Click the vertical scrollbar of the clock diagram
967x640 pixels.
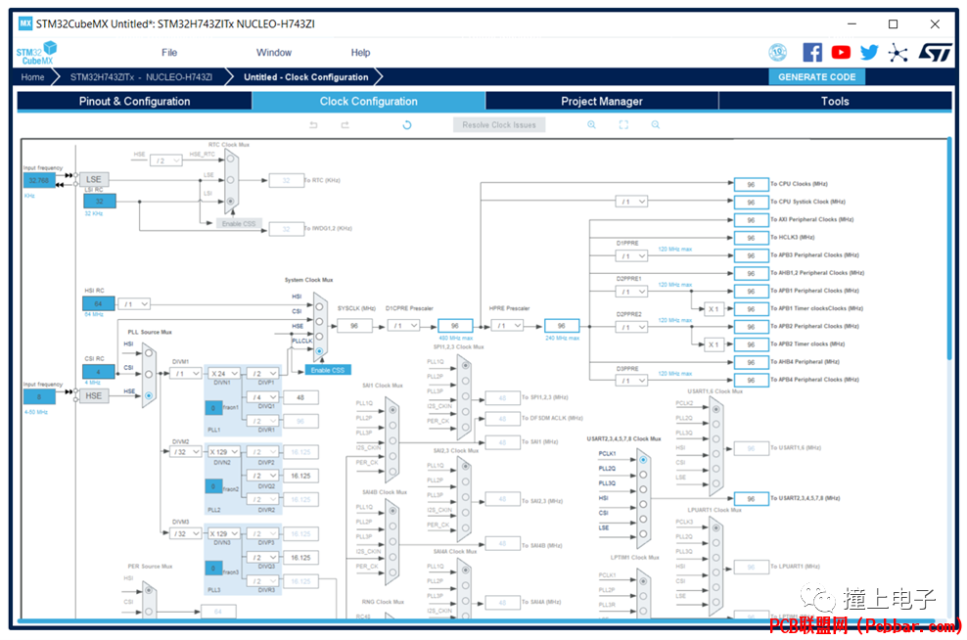pos(949,250)
